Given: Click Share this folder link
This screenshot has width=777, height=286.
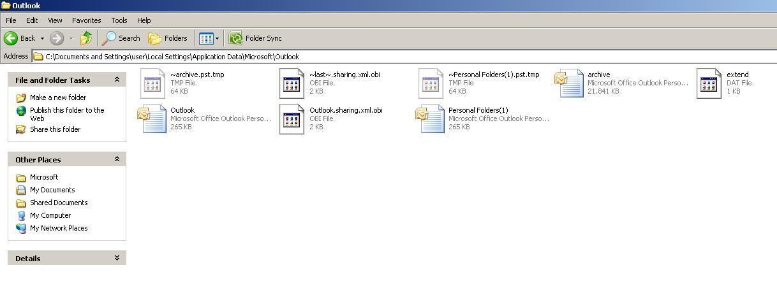Looking at the screenshot, I should click(55, 129).
